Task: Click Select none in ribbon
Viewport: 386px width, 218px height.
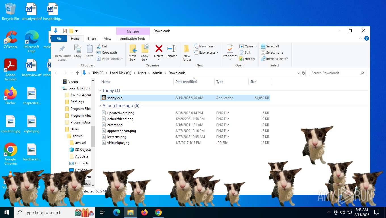Action: (x=272, y=53)
